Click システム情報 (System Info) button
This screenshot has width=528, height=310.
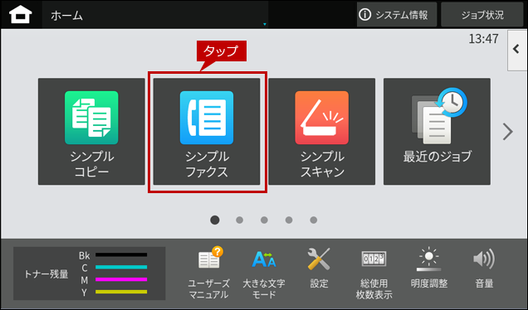[x=397, y=14]
